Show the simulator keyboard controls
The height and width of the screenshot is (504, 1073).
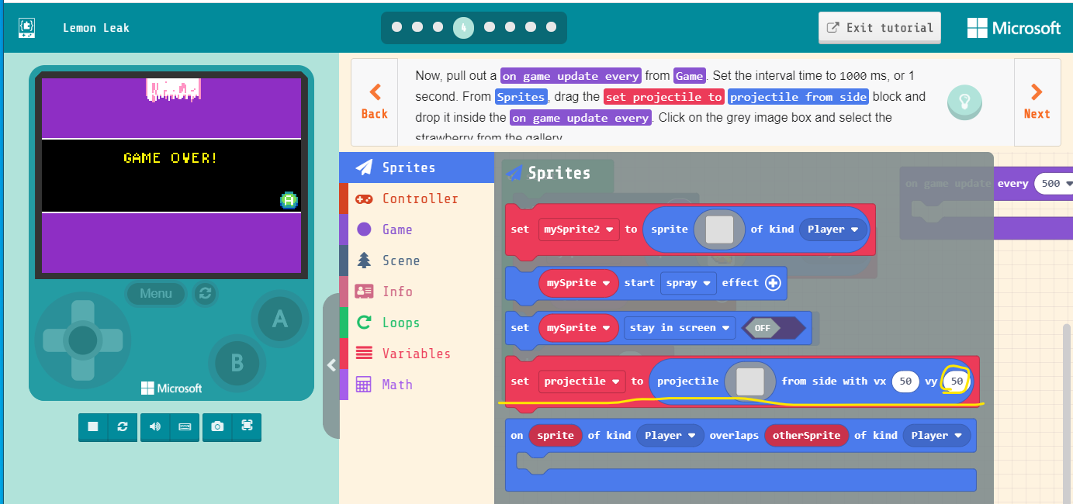pyautogui.click(x=185, y=426)
